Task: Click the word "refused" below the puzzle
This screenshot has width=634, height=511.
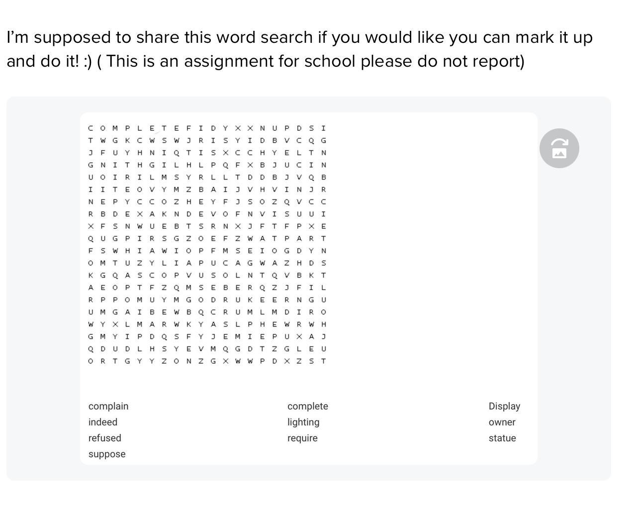Action: [x=104, y=438]
